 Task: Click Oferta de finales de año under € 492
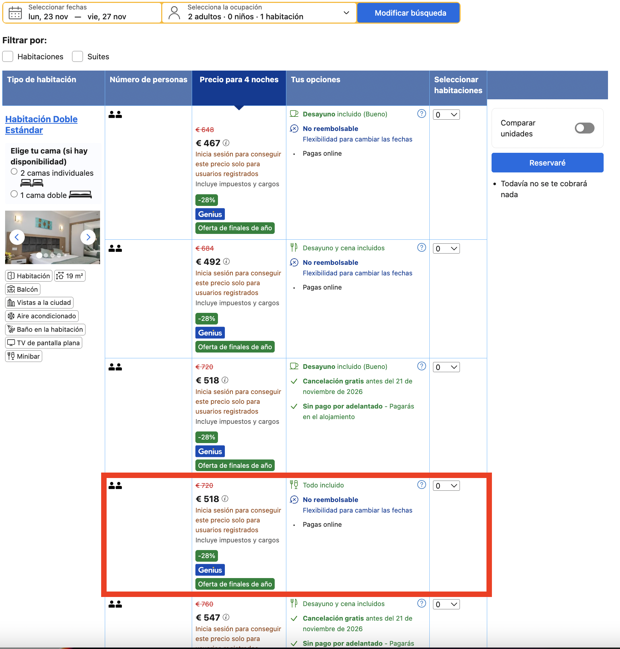point(235,347)
